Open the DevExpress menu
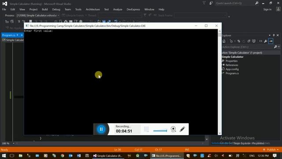Viewport: 282px width, 159px height. 133,9
